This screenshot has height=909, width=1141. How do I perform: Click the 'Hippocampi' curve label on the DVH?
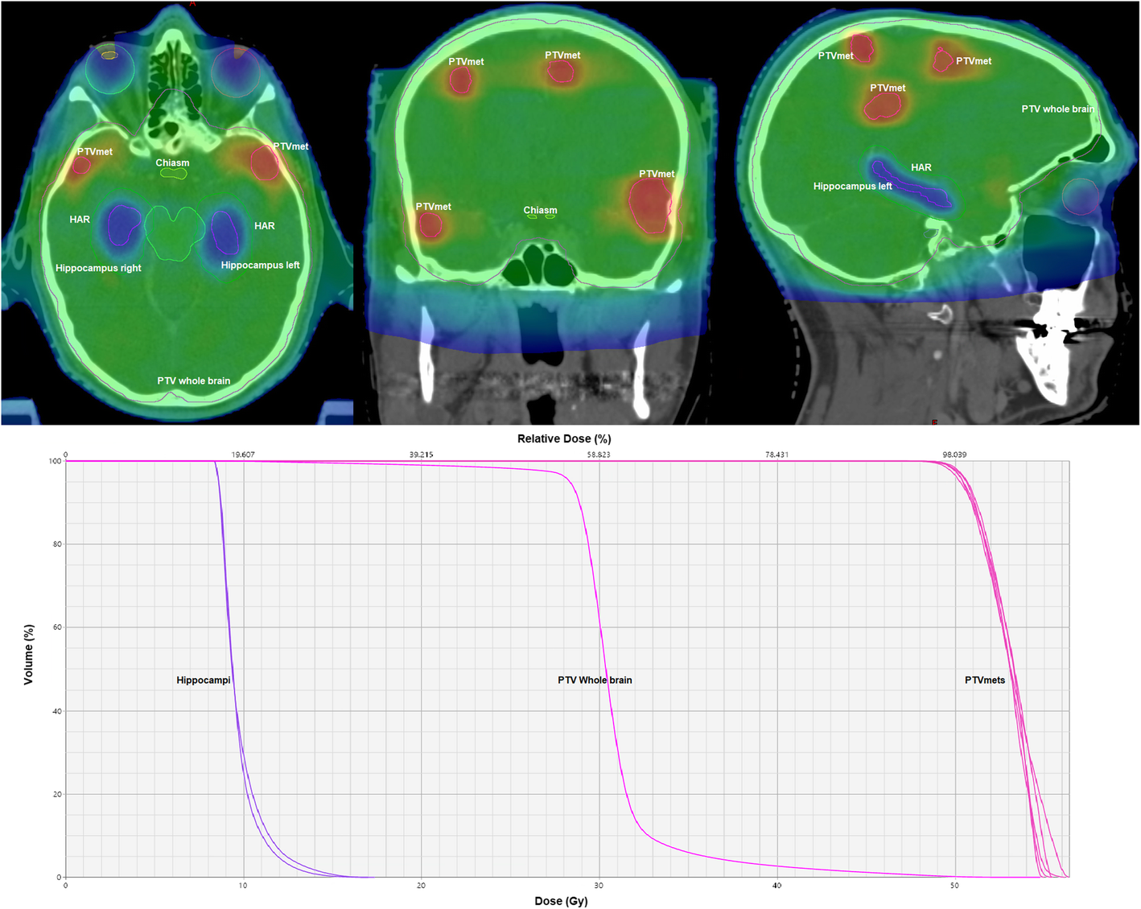(203, 680)
